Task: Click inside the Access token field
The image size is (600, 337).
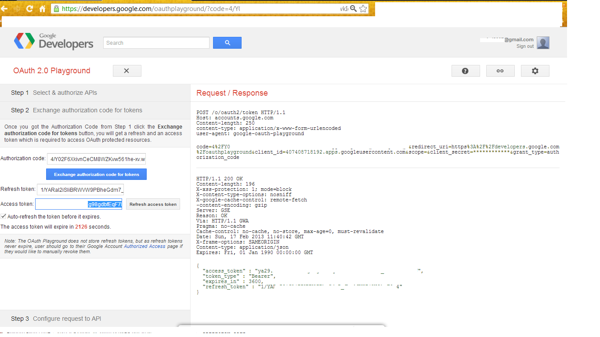Action: 78,204
